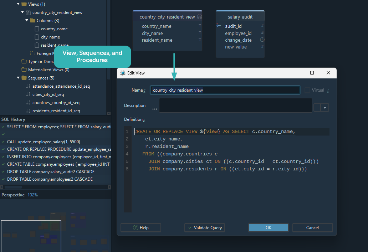368x252 pixels.
Task: Collapse the Views (1) folder
Action: (x=18, y=4)
